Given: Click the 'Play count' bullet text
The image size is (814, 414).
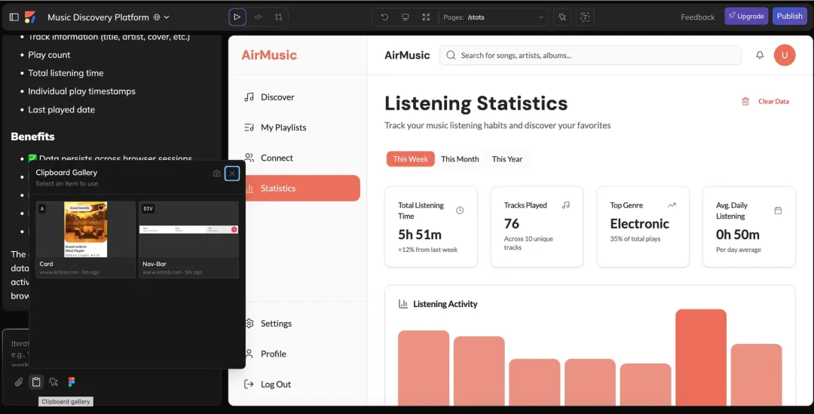Looking at the screenshot, I should pyautogui.click(x=49, y=55).
